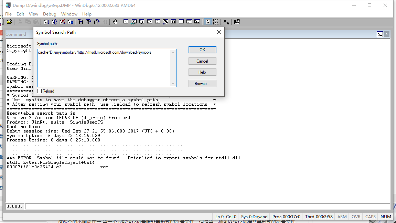The height and width of the screenshot is (223, 396).
Task: Click the OK button in Symbol Search Path
Action: click(202, 50)
